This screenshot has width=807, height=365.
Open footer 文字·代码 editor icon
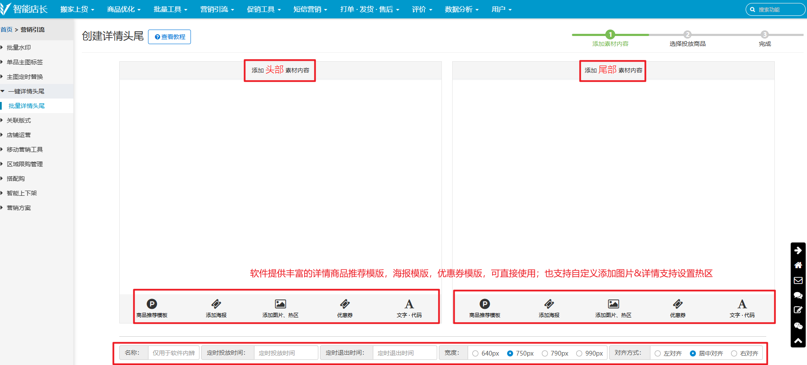coord(742,304)
